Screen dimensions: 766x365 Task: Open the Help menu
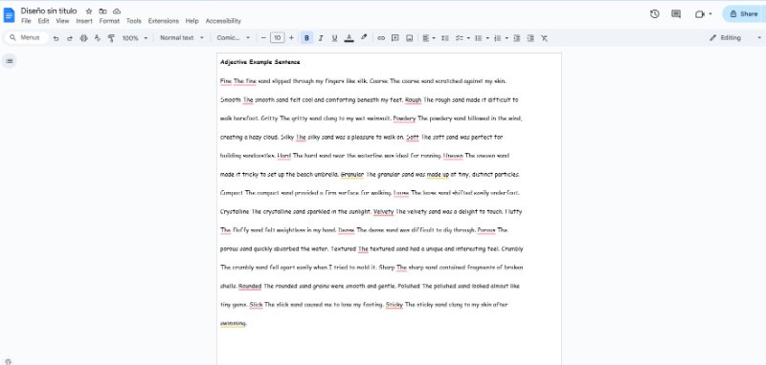[192, 21]
